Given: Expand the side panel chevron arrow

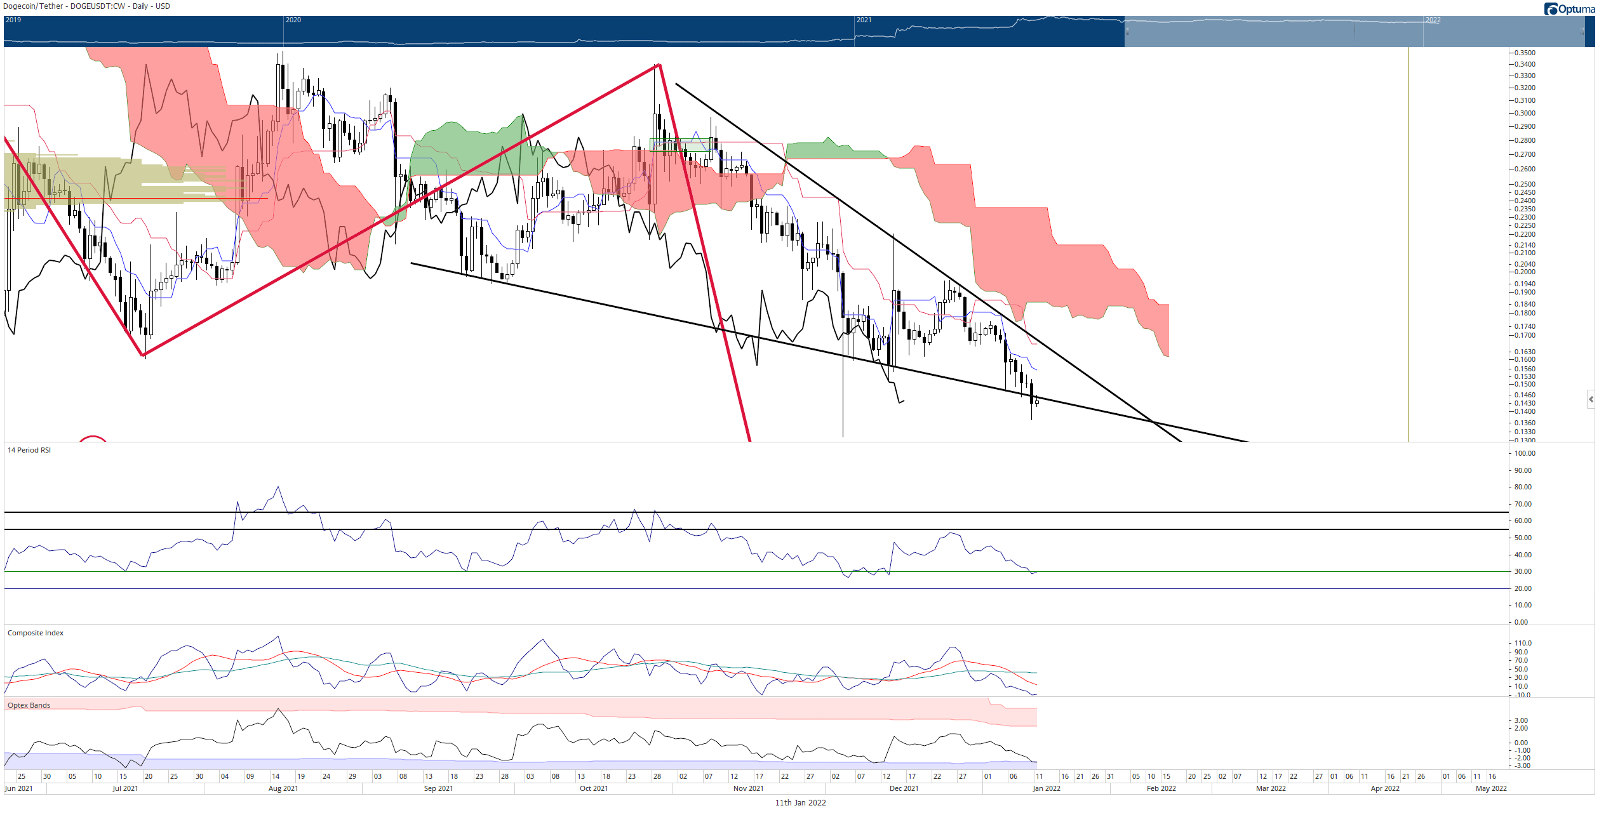Looking at the screenshot, I should [1591, 399].
